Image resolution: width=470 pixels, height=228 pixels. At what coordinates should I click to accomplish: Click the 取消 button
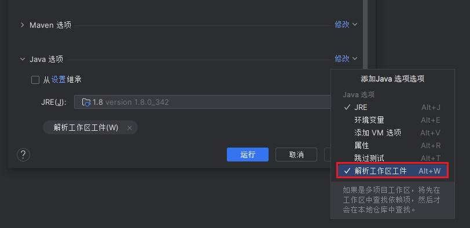[x=296, y=155]
